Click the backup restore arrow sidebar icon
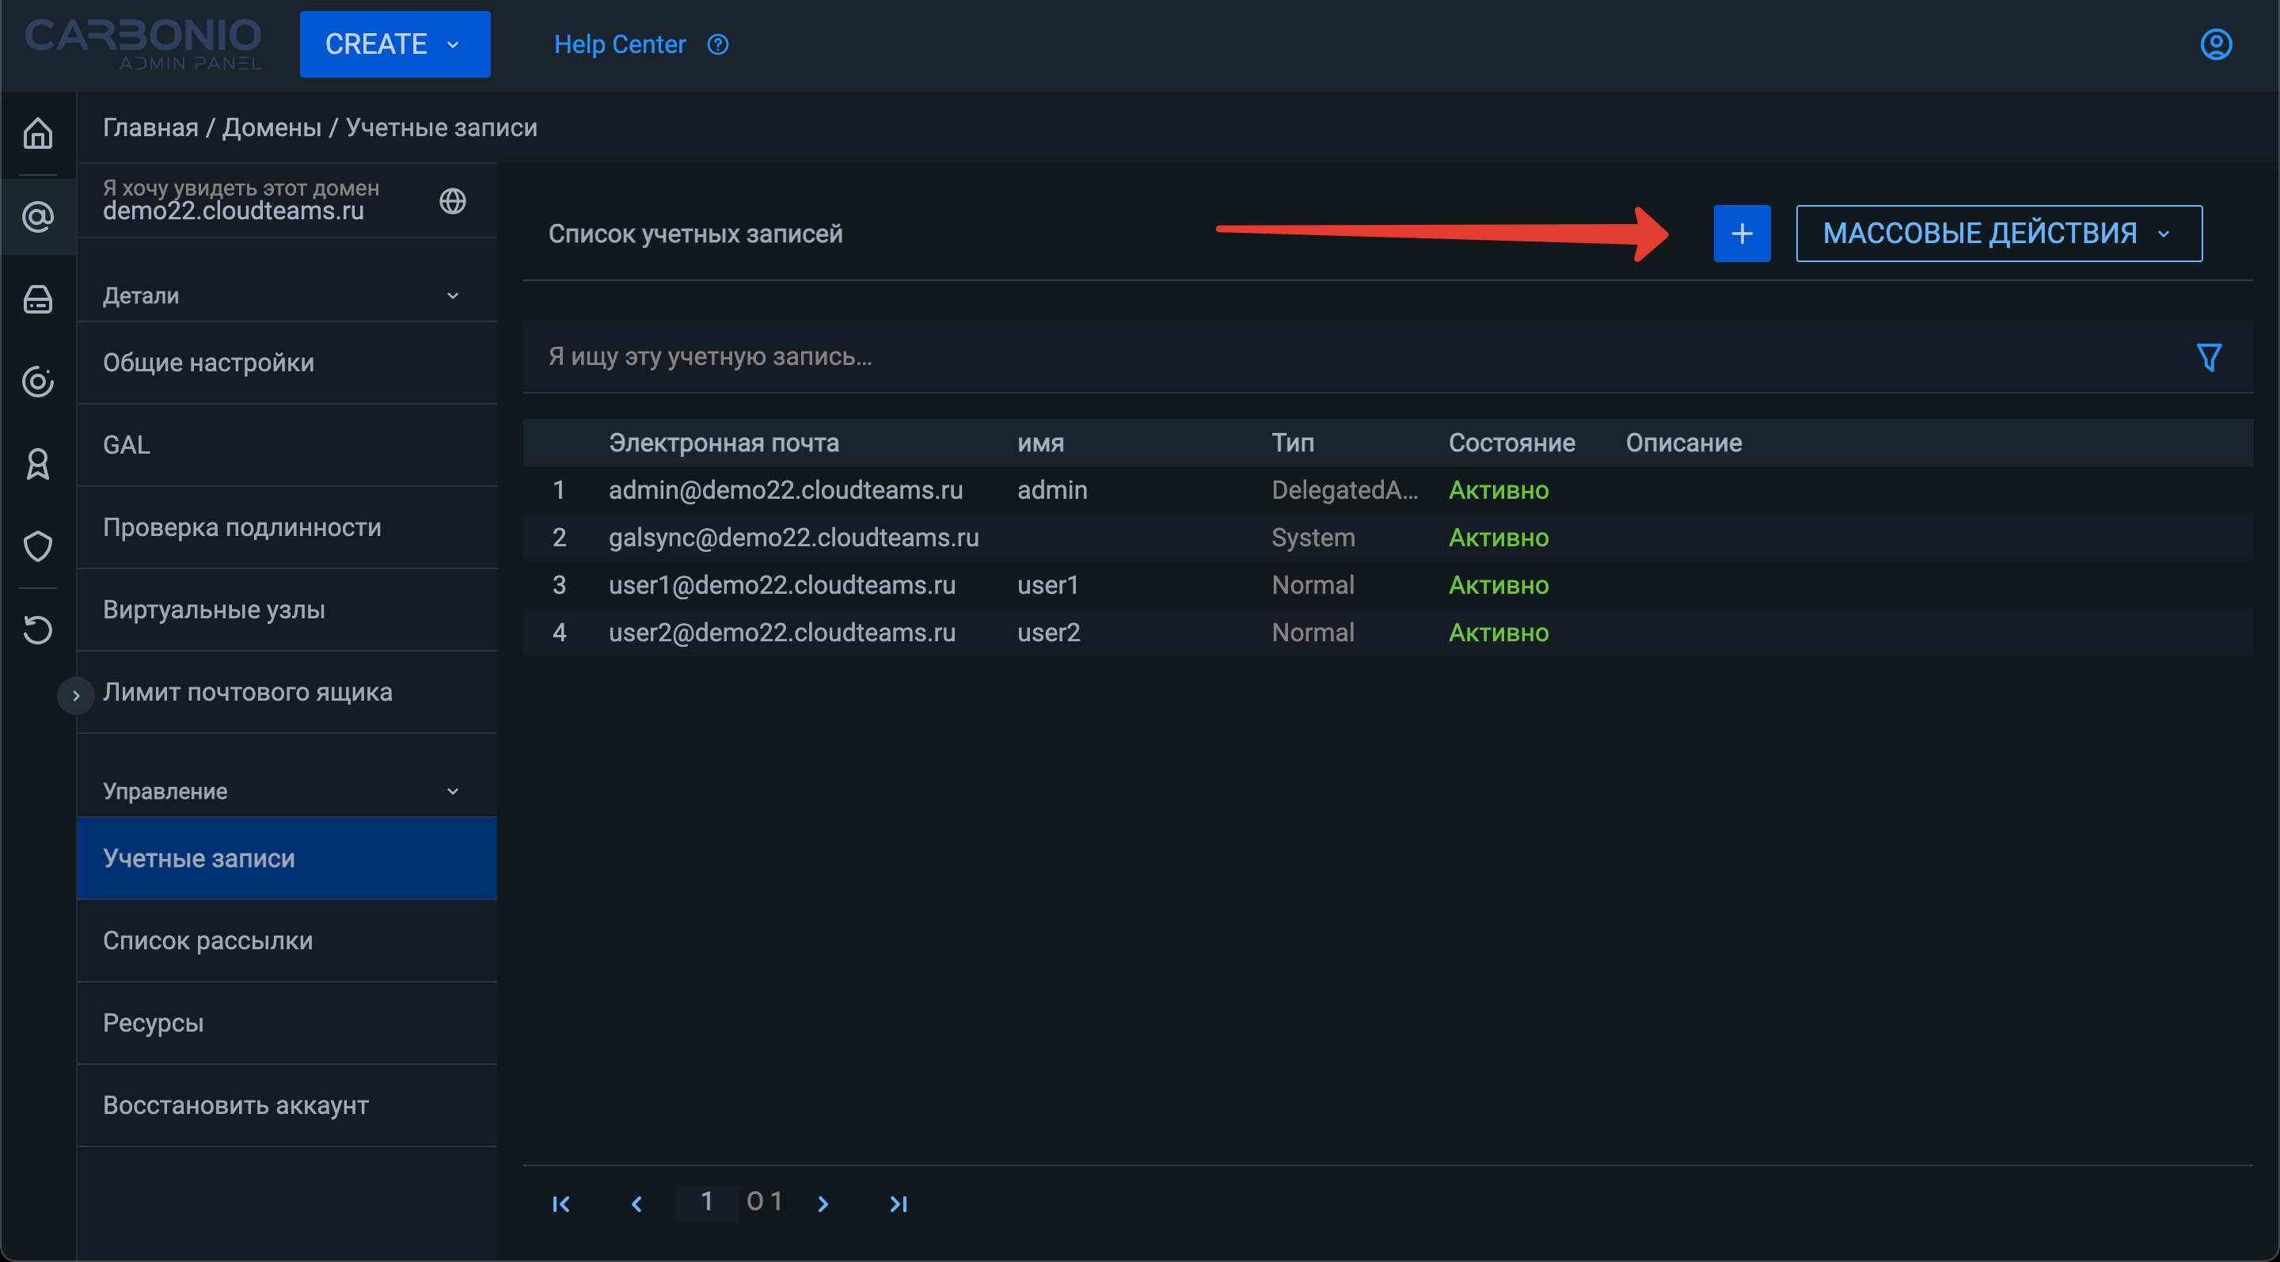 click(x=37, y=629)
